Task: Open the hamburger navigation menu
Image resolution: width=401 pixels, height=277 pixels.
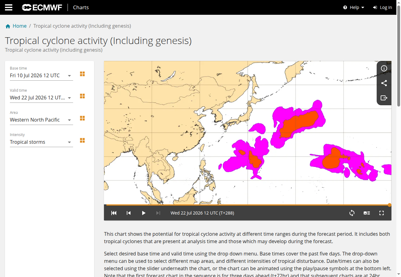Action: pyautogui.click(x=9, y=7)
